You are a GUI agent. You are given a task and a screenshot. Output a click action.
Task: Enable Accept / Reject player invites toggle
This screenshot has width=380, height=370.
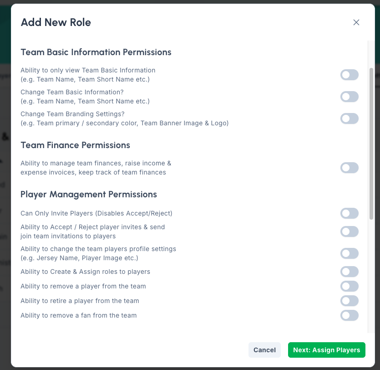click(x=350, y=231)
